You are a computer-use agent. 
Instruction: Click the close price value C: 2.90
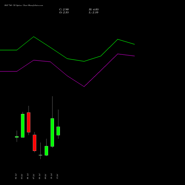pos(64,10)
